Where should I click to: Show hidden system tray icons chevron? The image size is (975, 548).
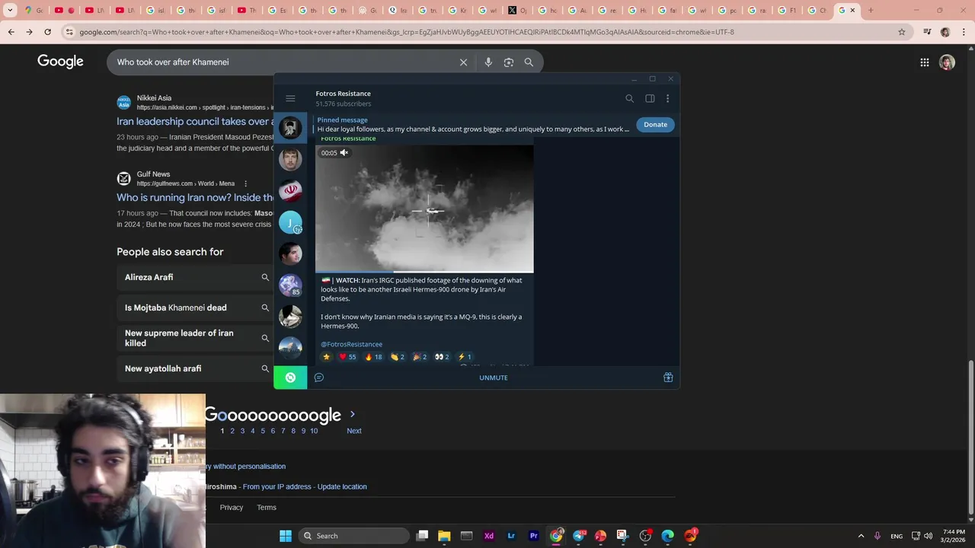point(861,536)
